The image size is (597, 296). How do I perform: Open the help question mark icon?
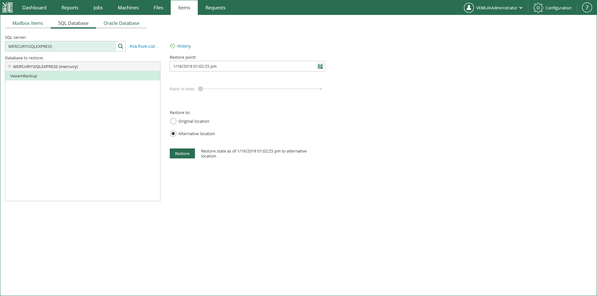click(x=587, y=8)
